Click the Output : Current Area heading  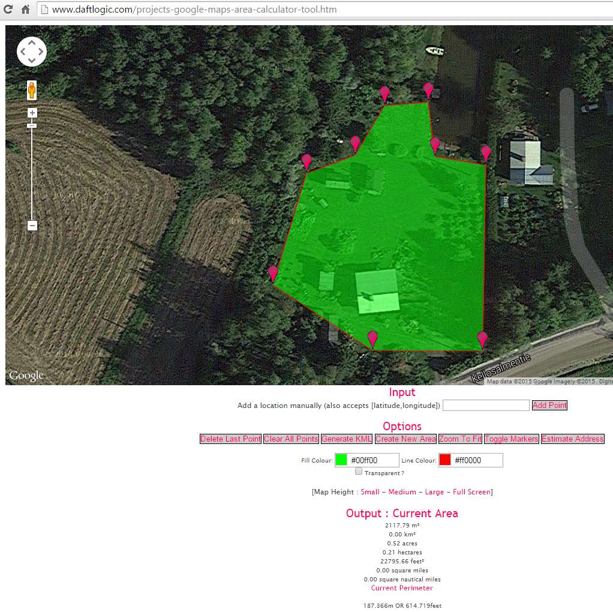click(402, 513)
